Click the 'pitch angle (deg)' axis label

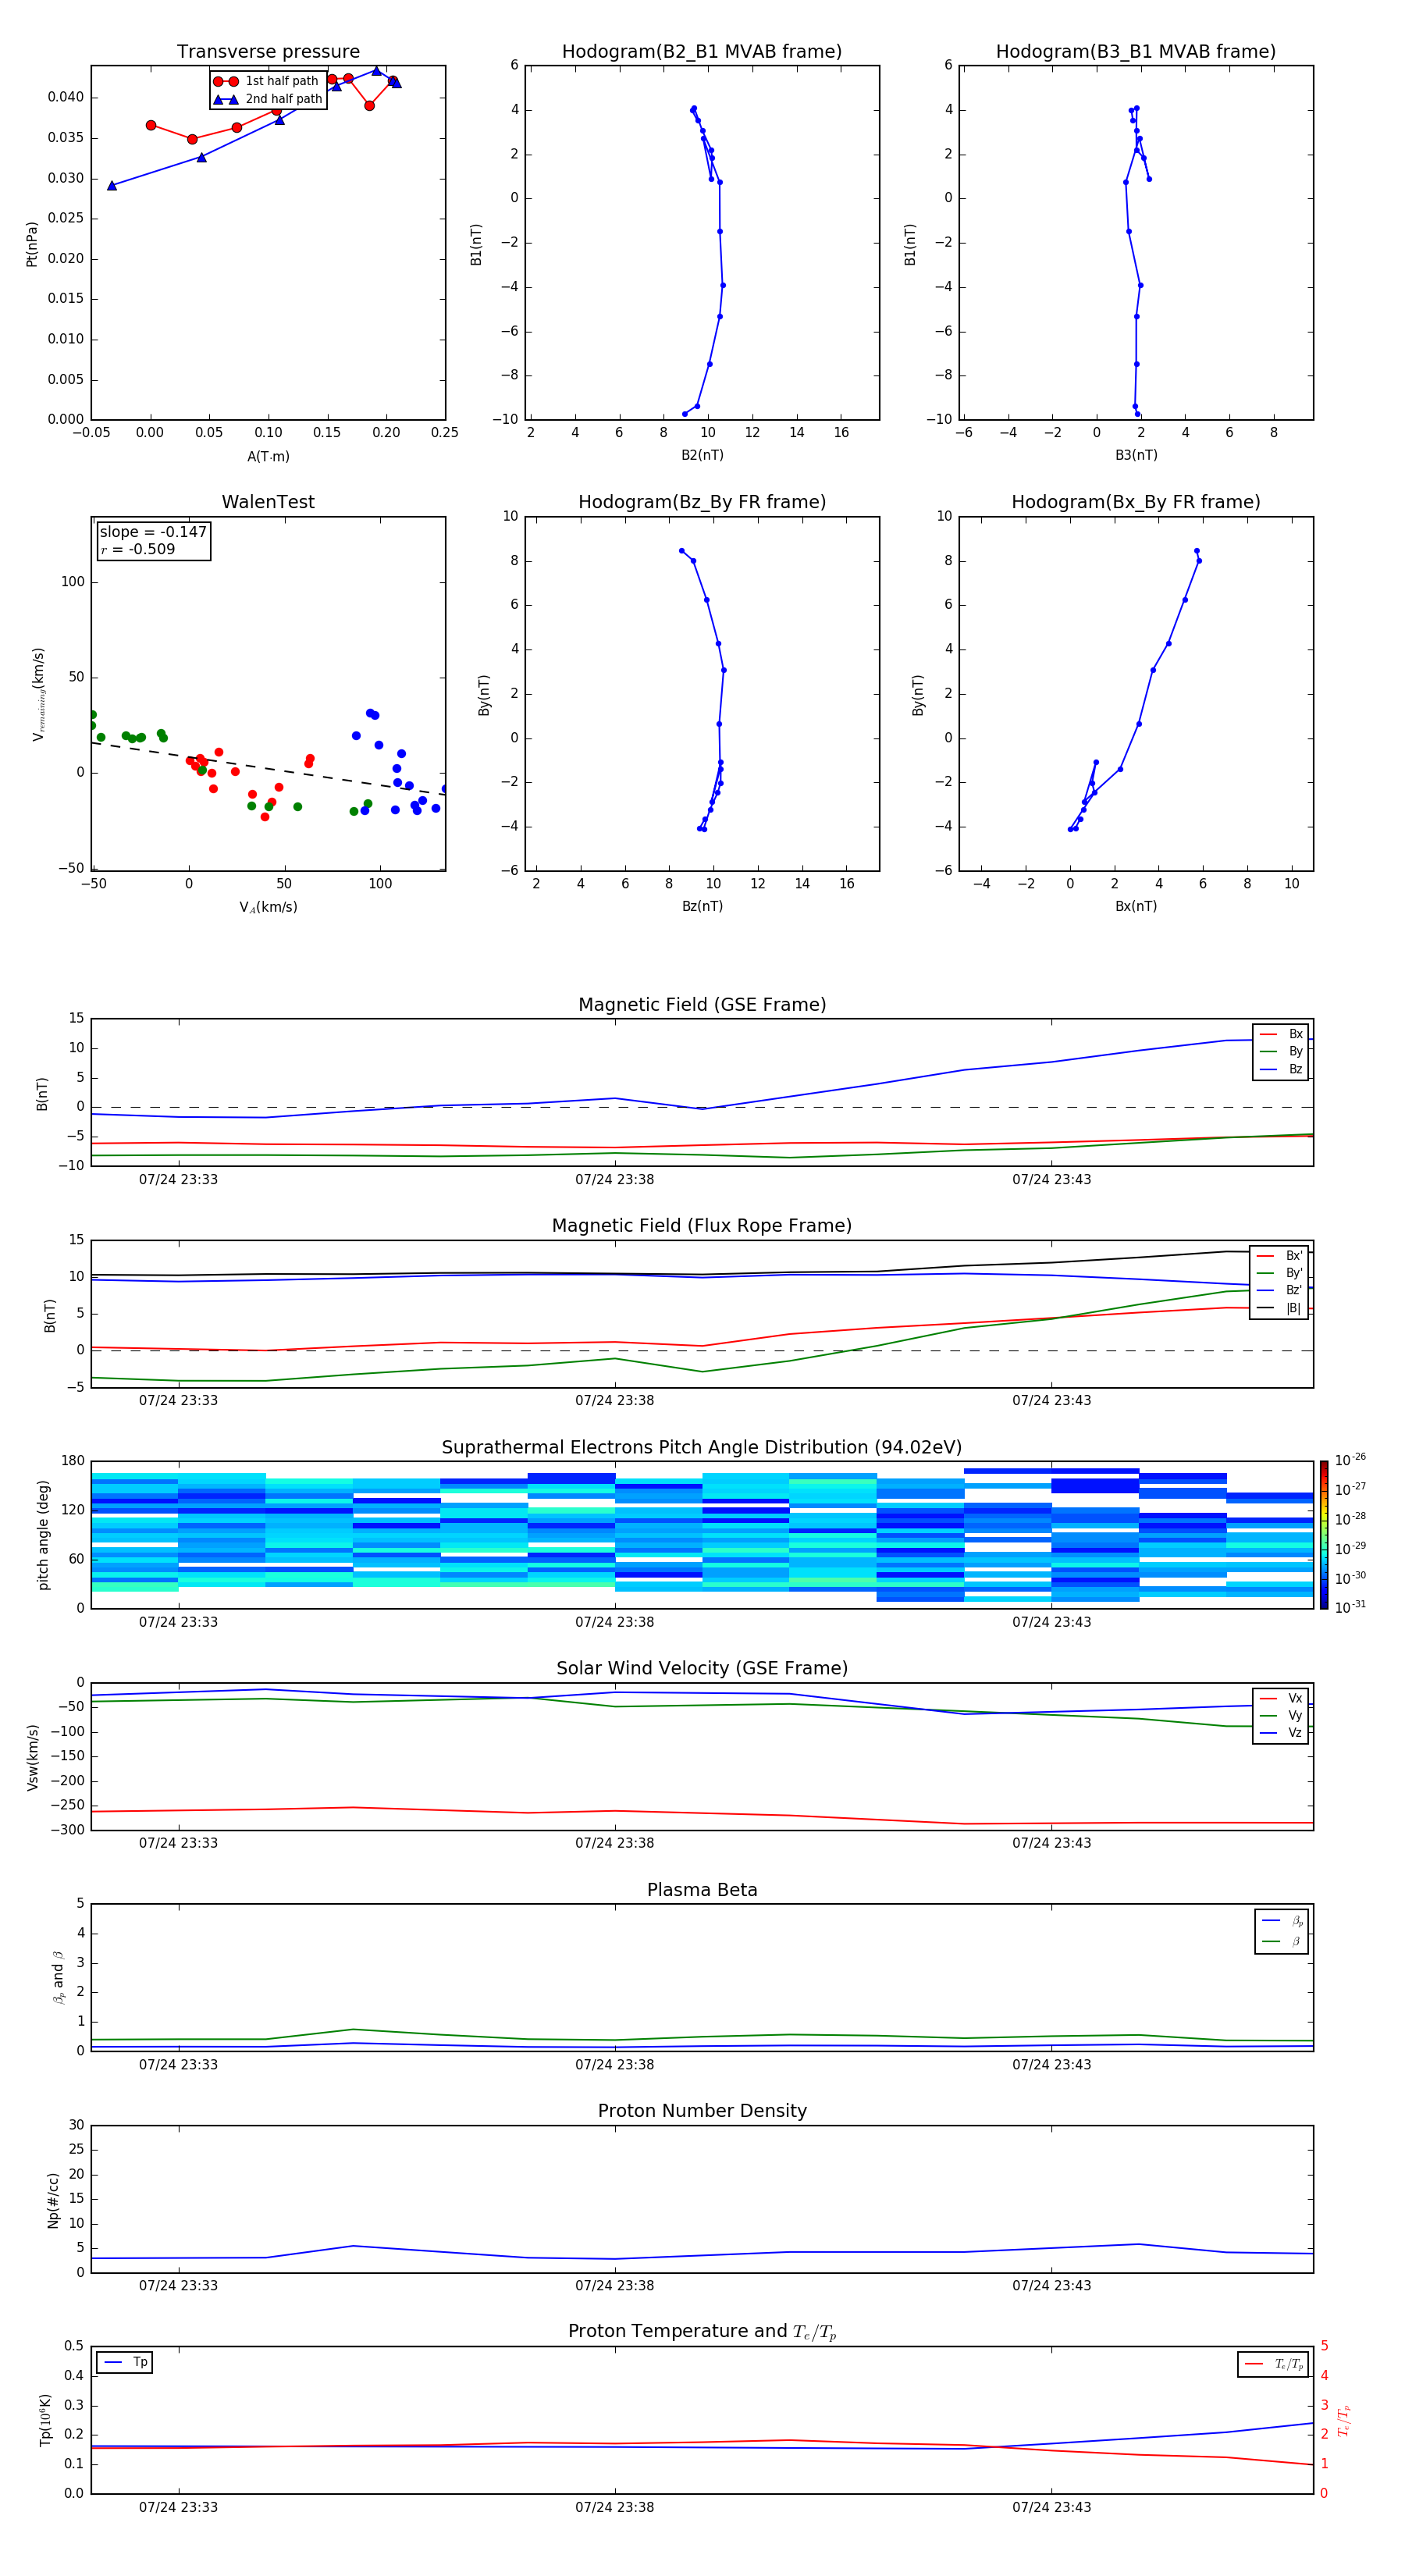click(x=43, y=1536)
